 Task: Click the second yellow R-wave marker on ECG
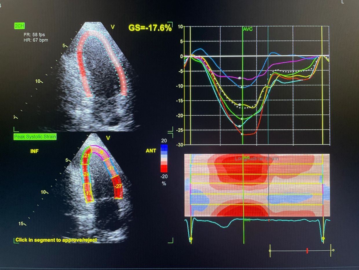pyautogui.click(x=323, y=238)
